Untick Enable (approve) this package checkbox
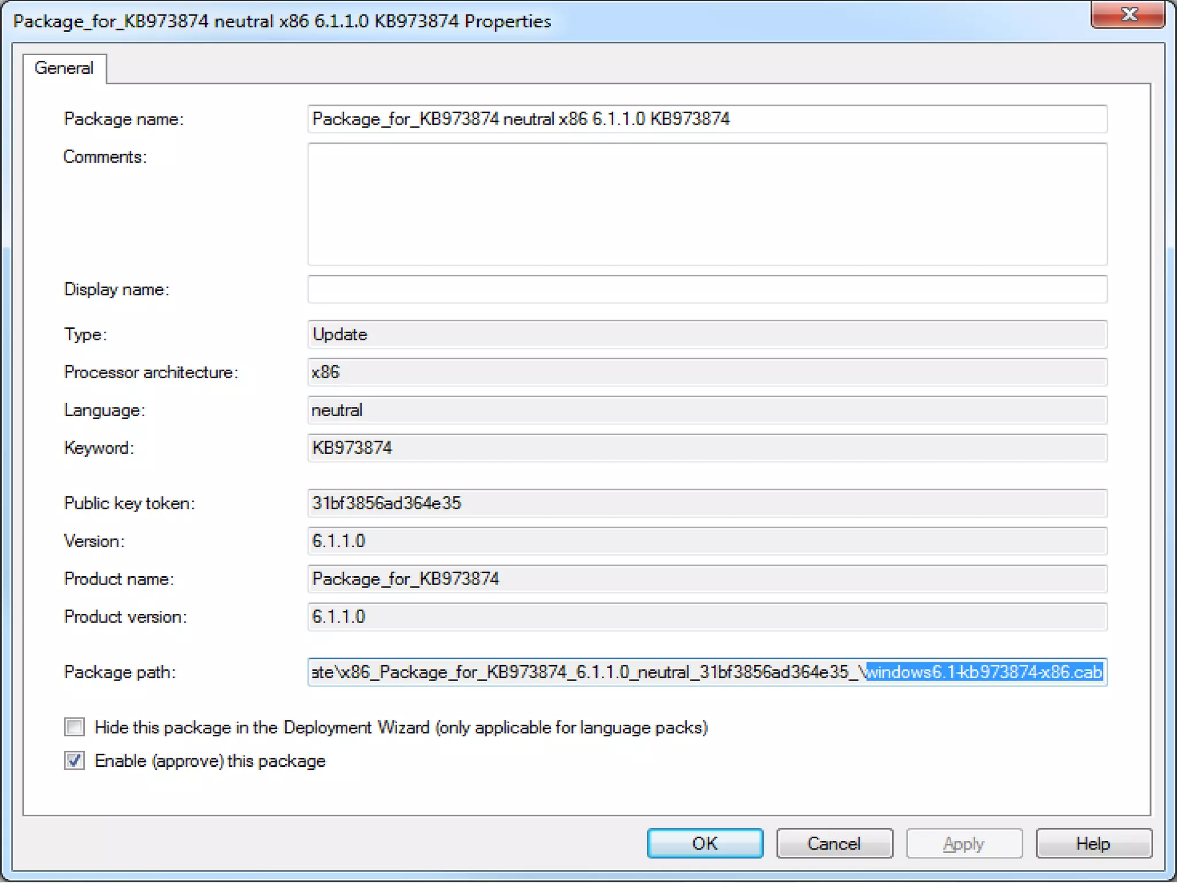1177x883 pixels. tap(75, 761)
